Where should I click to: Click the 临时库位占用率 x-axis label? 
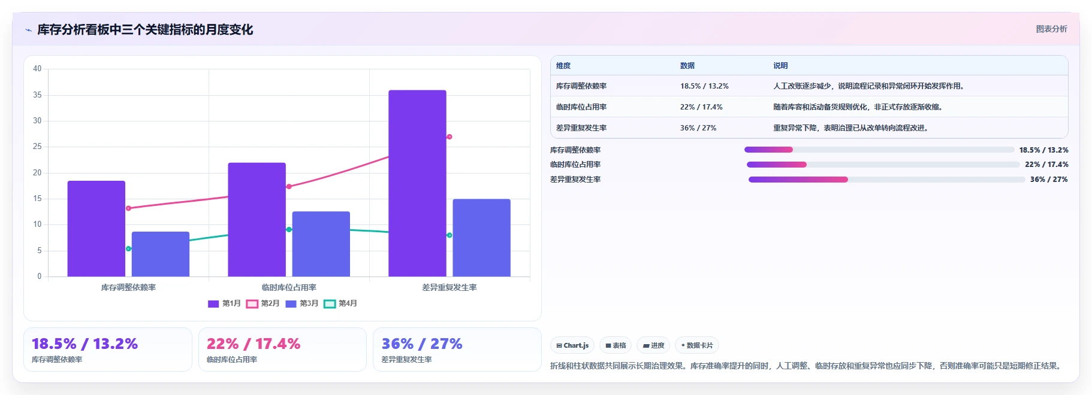(289, 288)
